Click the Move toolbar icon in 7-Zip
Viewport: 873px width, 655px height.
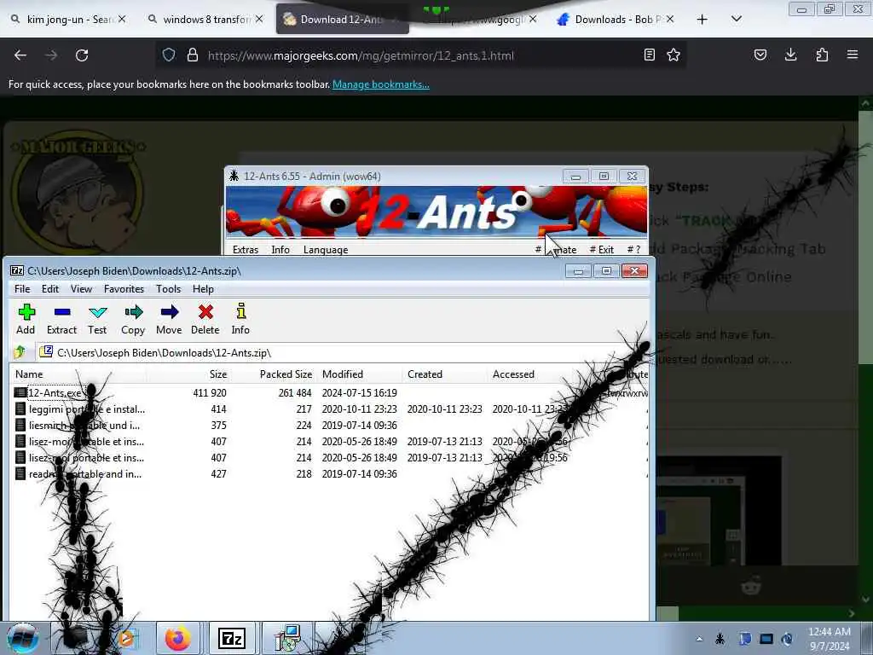(x=169, y=319)
